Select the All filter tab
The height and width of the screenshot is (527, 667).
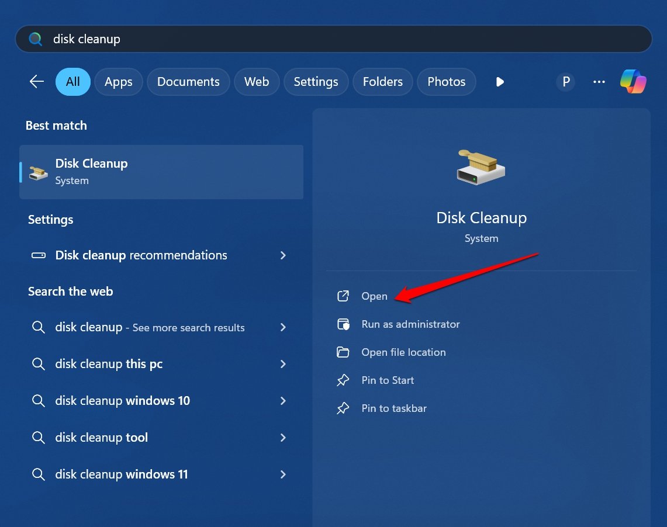pyautogui.click(x=72, y=82)
